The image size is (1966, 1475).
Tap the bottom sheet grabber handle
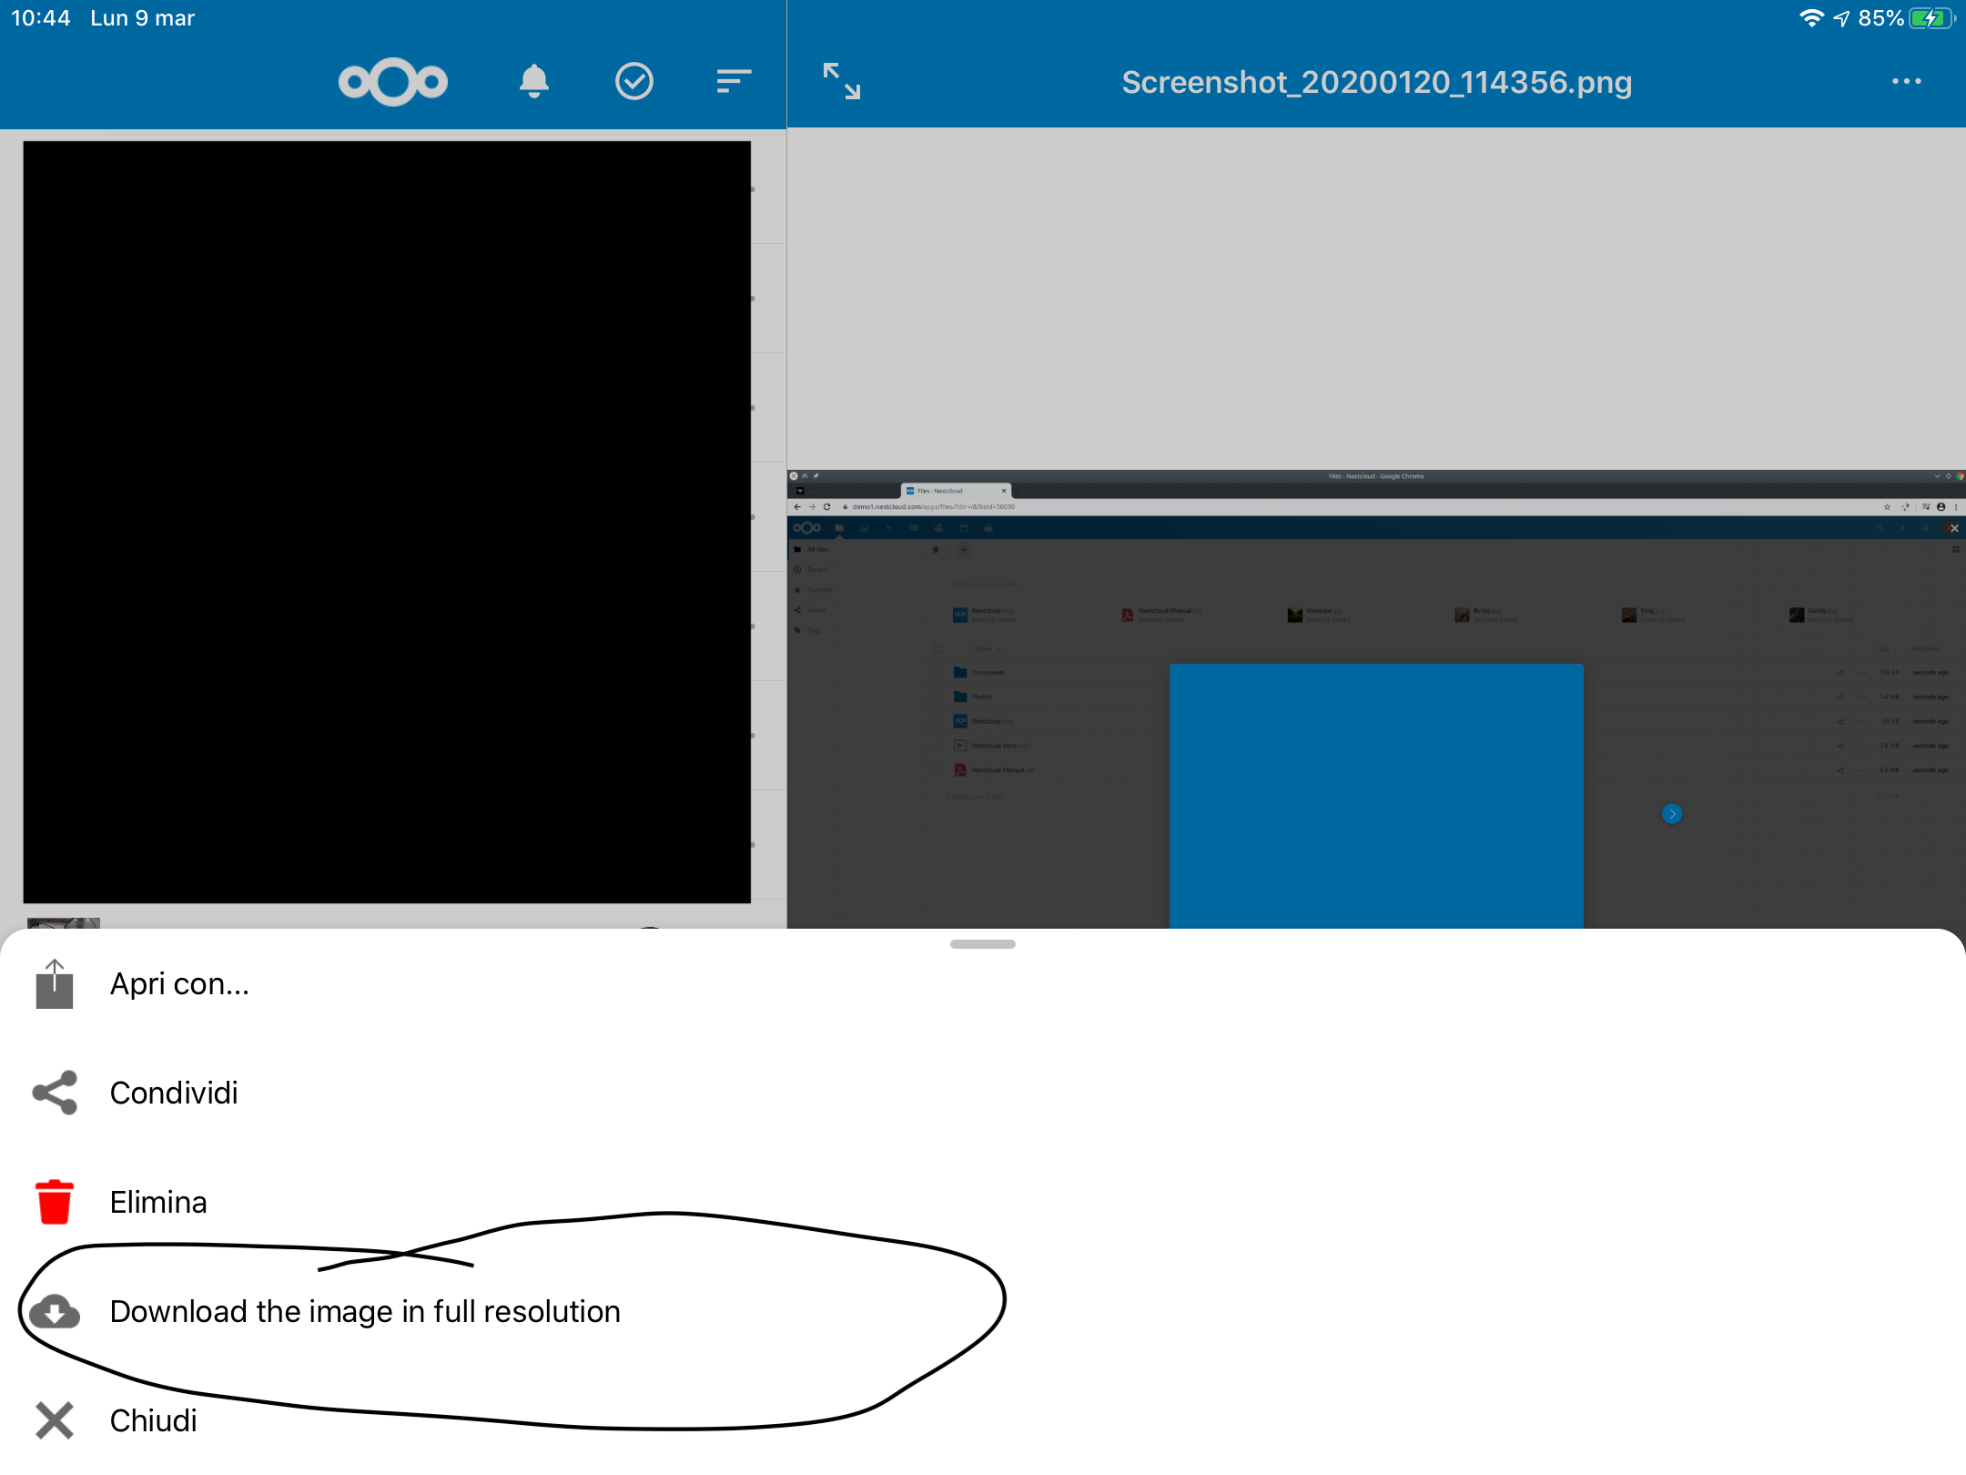click(x=983, y=944)
